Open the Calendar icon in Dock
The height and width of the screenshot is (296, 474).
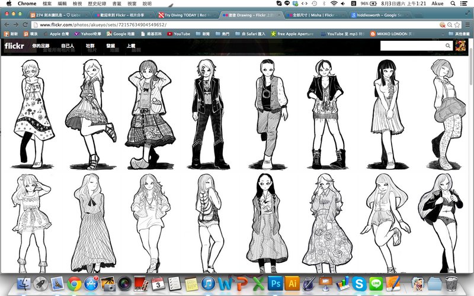(x=158, y=284)
